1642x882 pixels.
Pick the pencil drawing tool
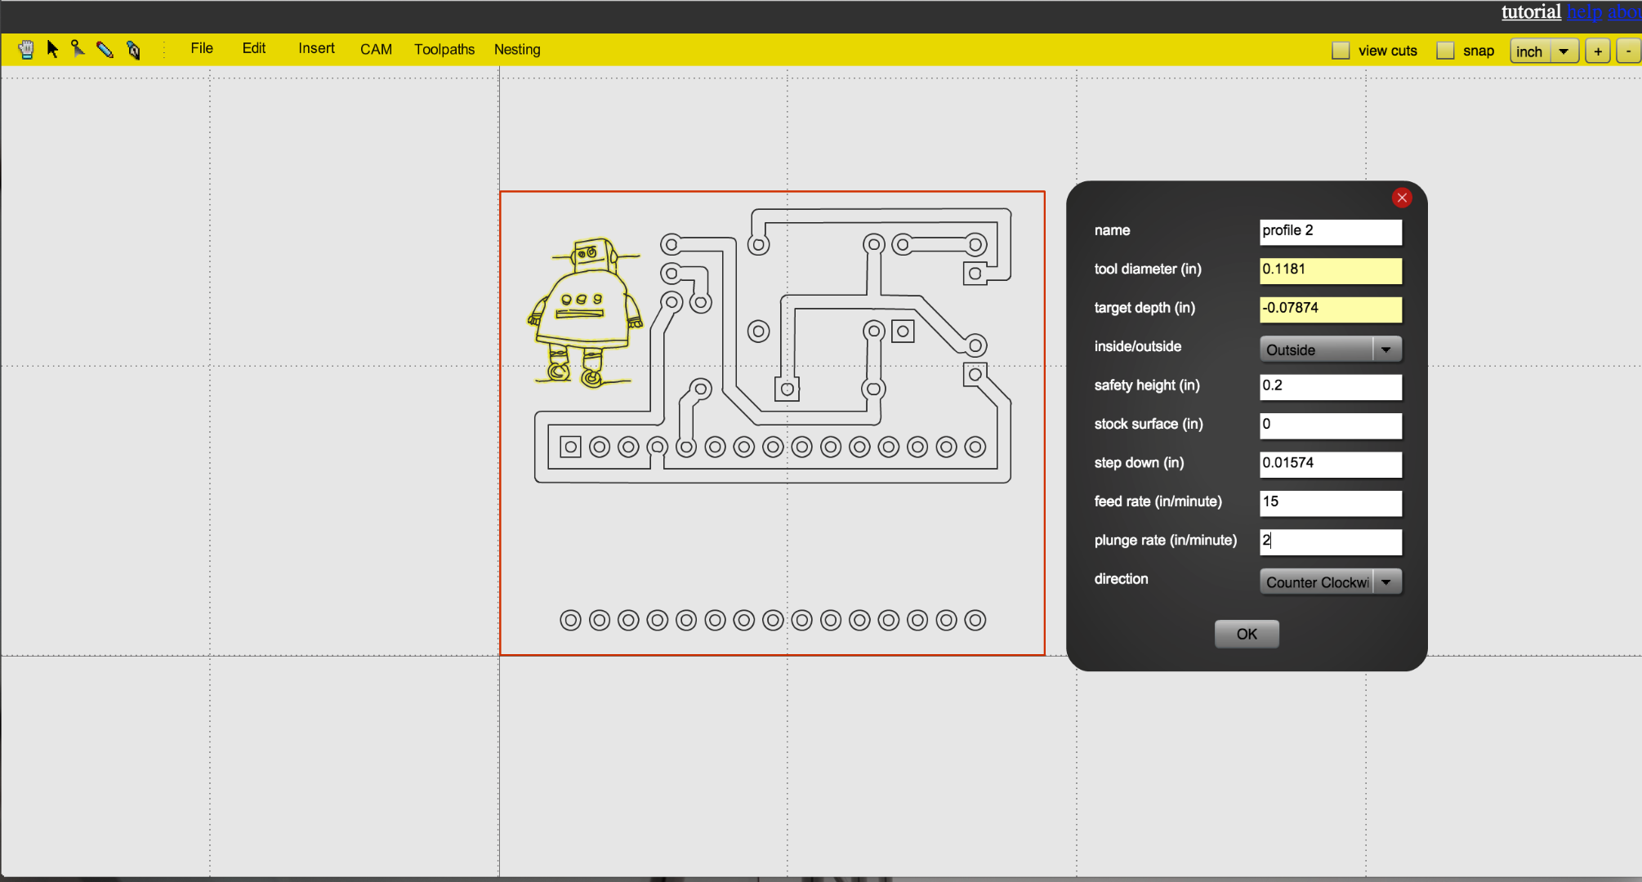click(x=105, y=50)
